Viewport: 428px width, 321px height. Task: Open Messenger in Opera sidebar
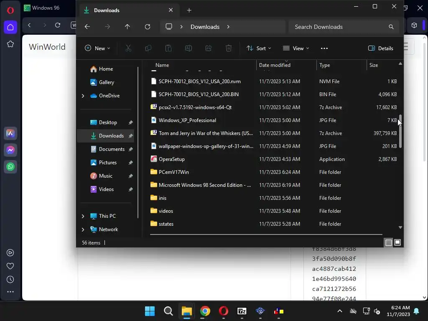pyautogui.click(x=10, y=150)
